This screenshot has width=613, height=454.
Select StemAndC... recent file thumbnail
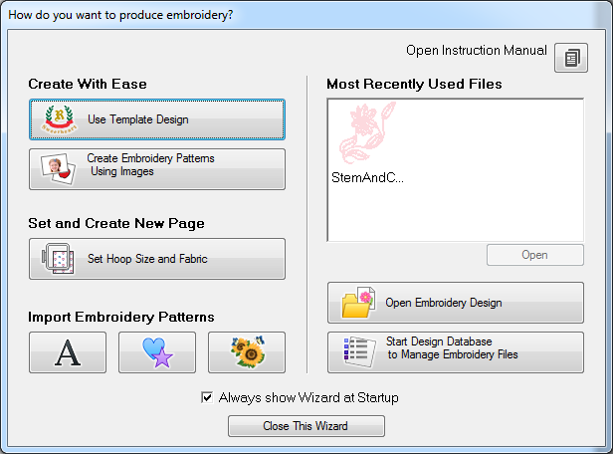pyautogui.click(x=367, y=133)
